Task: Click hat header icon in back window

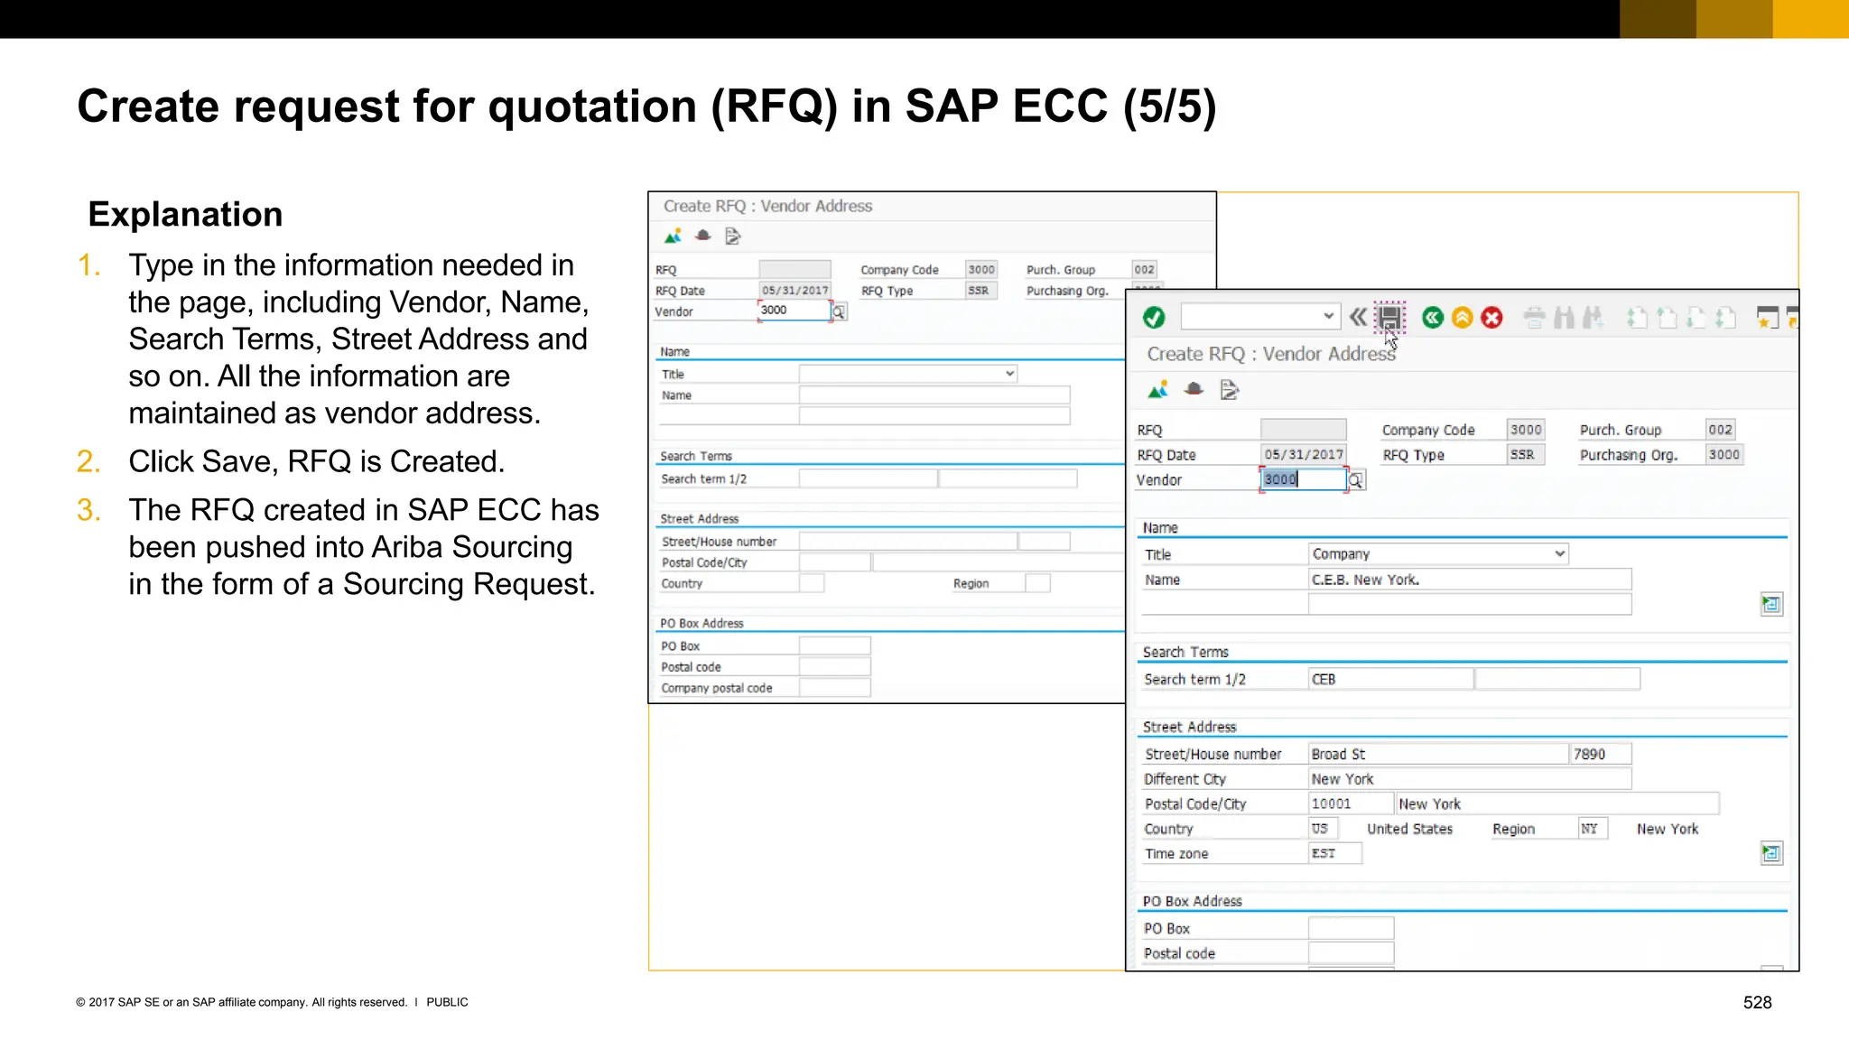Action: [x=702, y=236]
